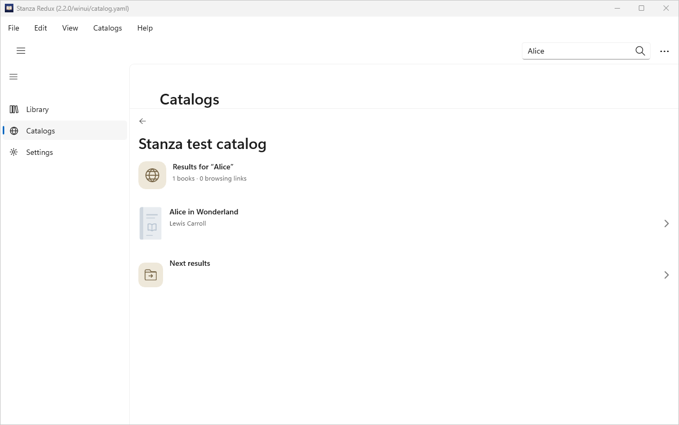Open the Edit menu
Screen dimensions: 679x425
point(41,28)
